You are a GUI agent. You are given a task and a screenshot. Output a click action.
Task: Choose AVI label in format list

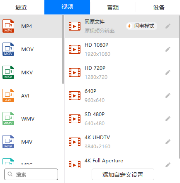point(25,95)
